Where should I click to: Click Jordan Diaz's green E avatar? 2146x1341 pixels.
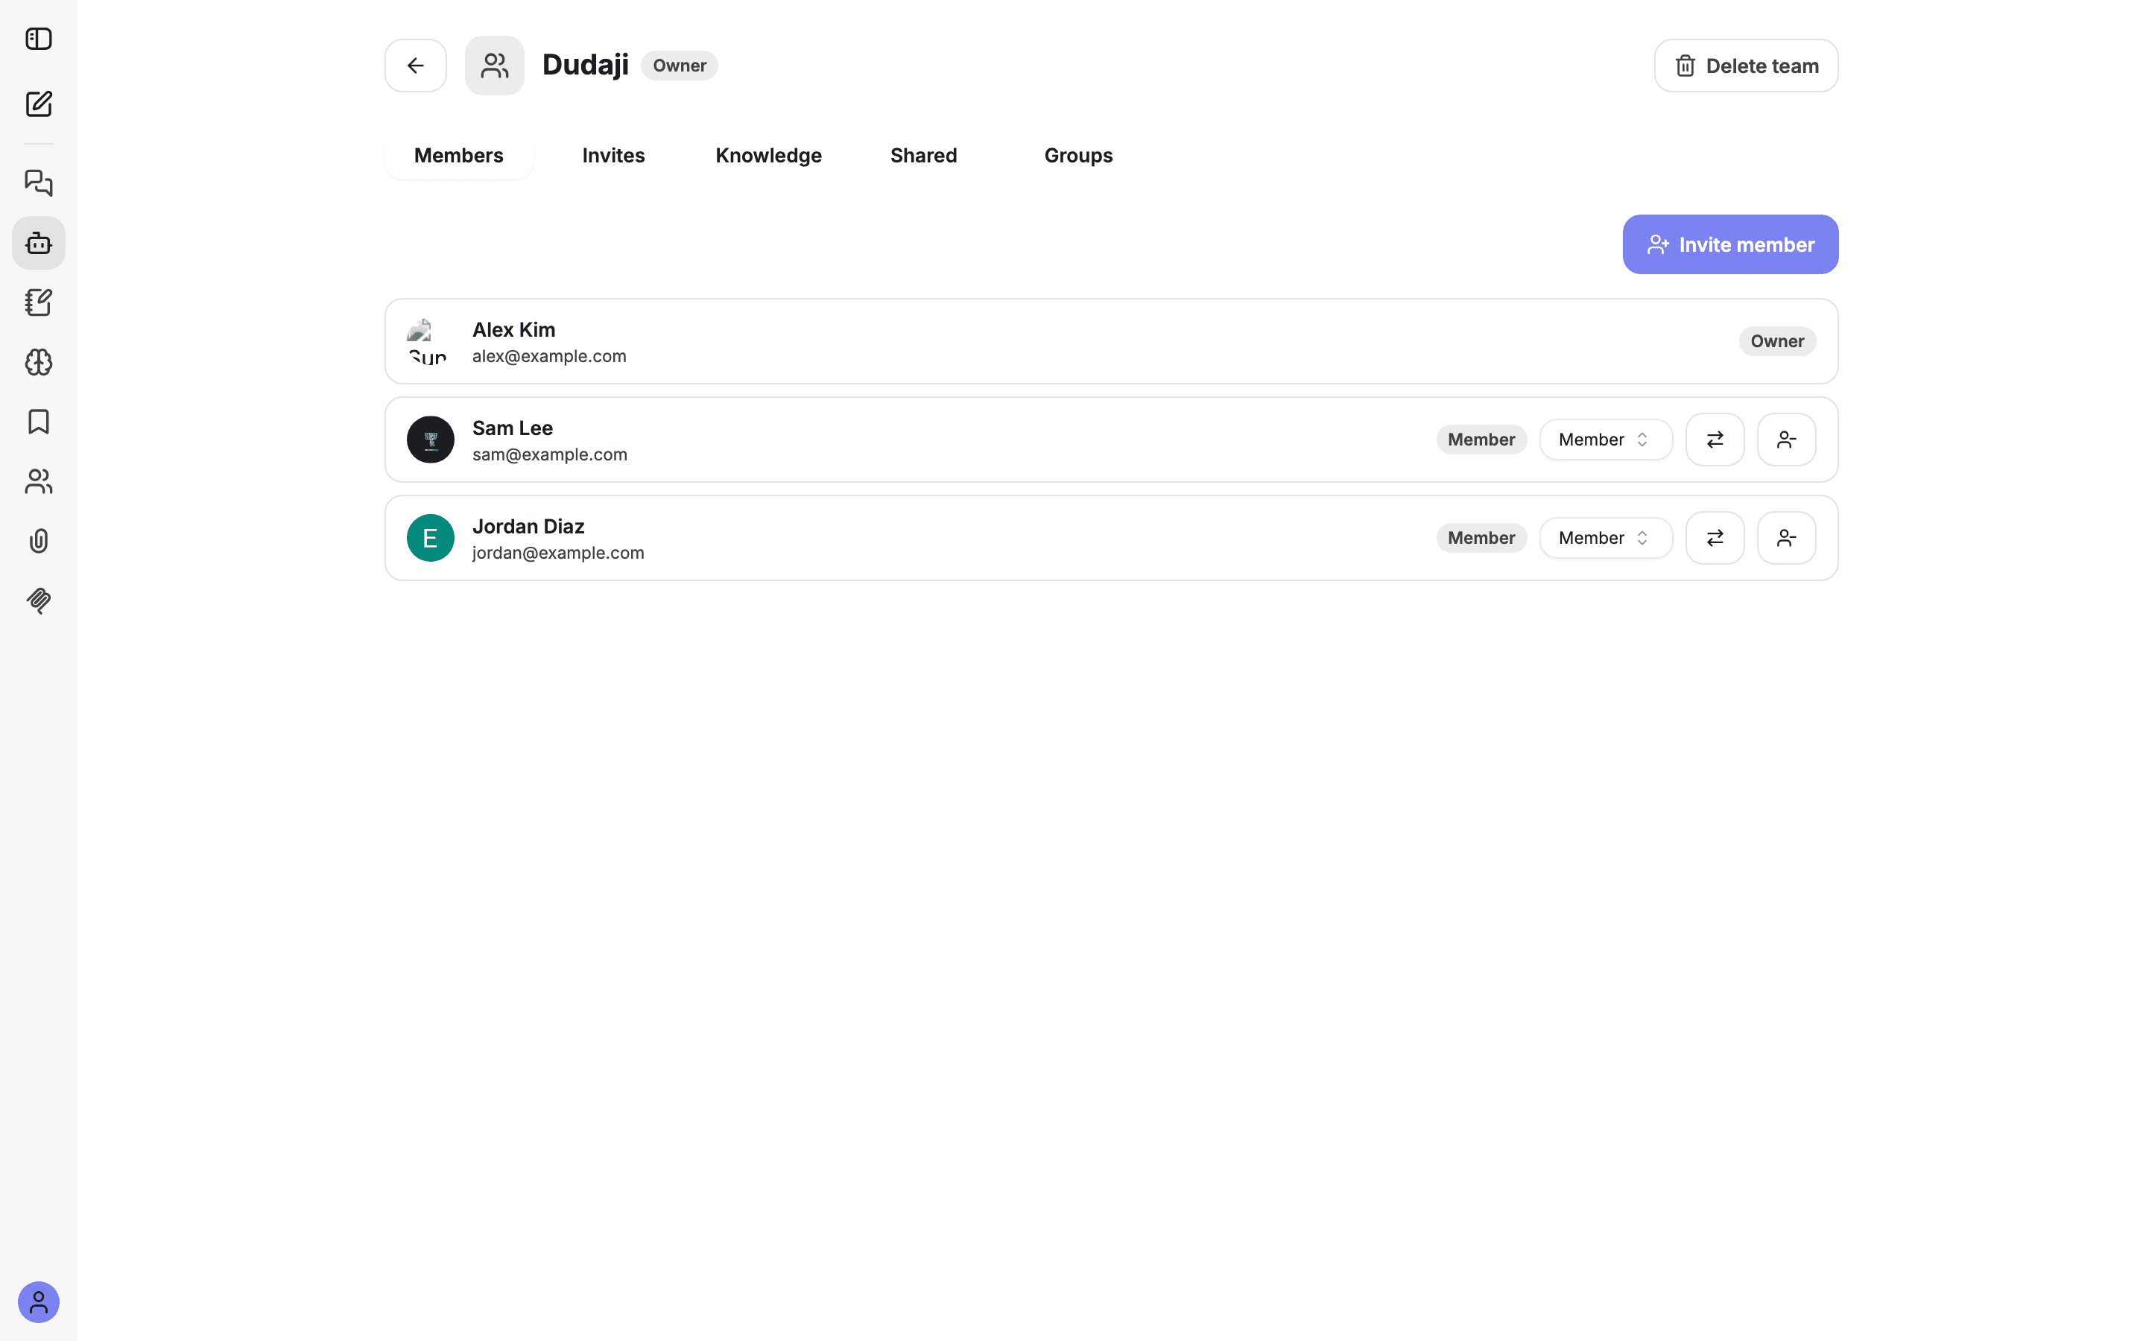430,539
